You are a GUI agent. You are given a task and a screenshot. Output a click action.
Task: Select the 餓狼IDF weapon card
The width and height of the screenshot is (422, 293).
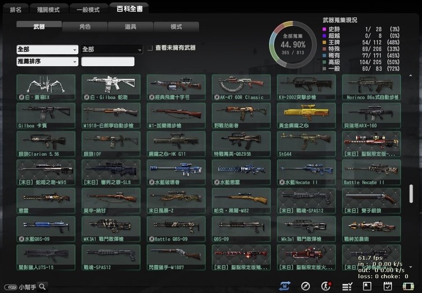[111, 144]
